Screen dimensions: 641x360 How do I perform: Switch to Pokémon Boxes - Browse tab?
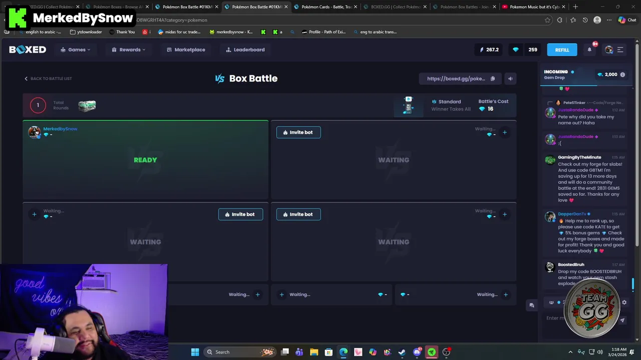click(118, 7)
